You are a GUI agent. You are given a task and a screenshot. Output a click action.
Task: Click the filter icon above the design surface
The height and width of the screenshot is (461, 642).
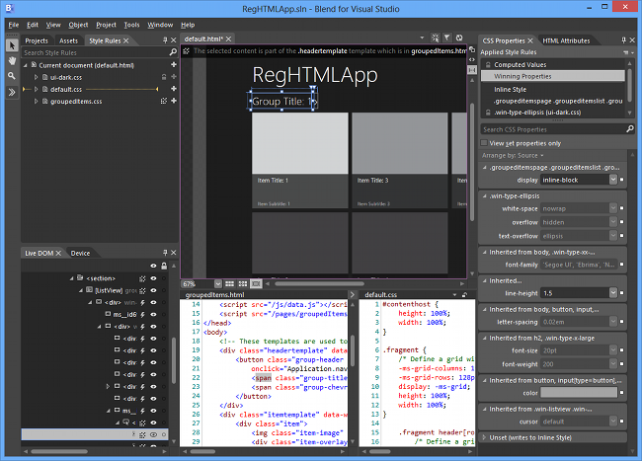point(447,38)
